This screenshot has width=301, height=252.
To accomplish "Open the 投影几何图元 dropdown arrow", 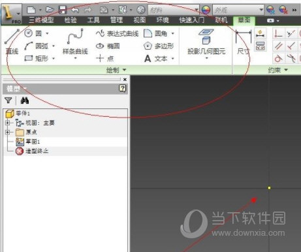I will 206,58.
